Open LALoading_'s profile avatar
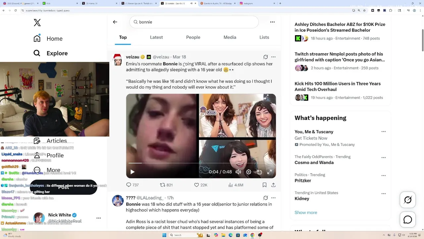 pyautogui.click(x=118, y=200)
